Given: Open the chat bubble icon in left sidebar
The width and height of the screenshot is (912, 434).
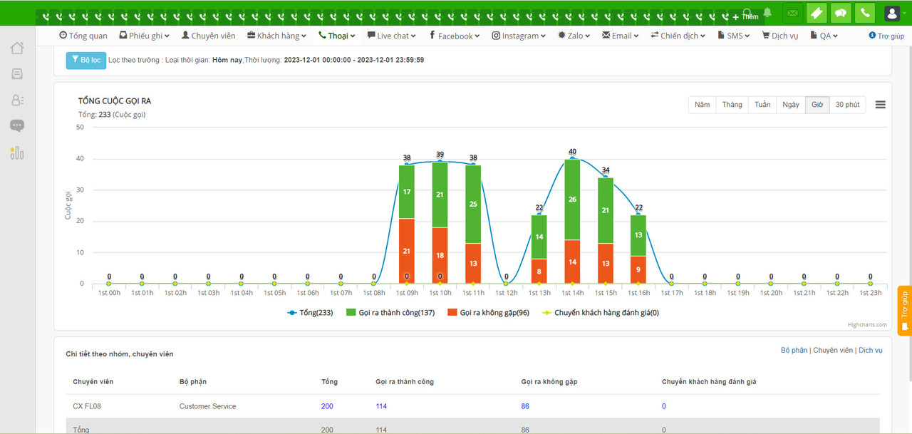Looking at the screenshot, I should coord(17,126).
